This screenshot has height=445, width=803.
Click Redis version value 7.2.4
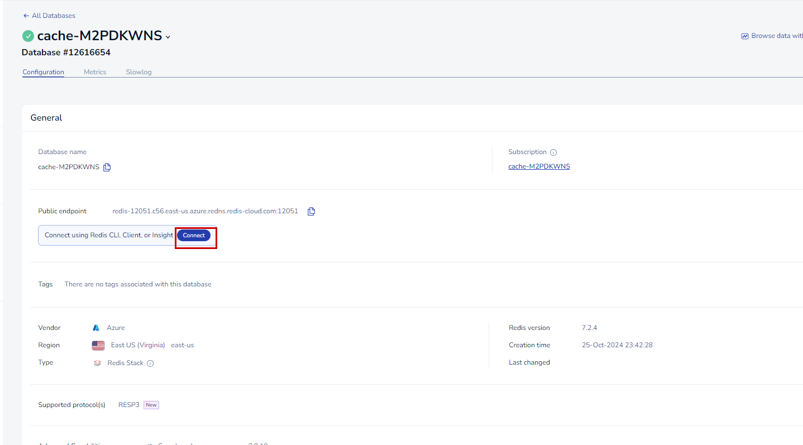click(x=589, y=328)
